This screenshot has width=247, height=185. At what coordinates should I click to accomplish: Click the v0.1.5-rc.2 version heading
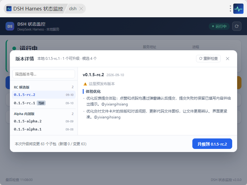tap(93, 75)
